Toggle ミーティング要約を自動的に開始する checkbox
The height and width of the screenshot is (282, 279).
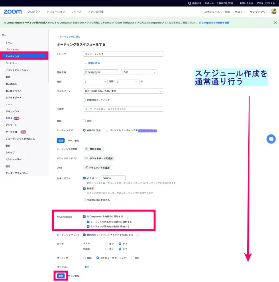coord(88,227)
